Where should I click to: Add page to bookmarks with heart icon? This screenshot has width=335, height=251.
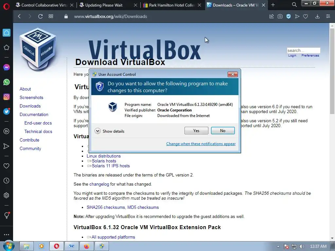click(x=306, y=16)
